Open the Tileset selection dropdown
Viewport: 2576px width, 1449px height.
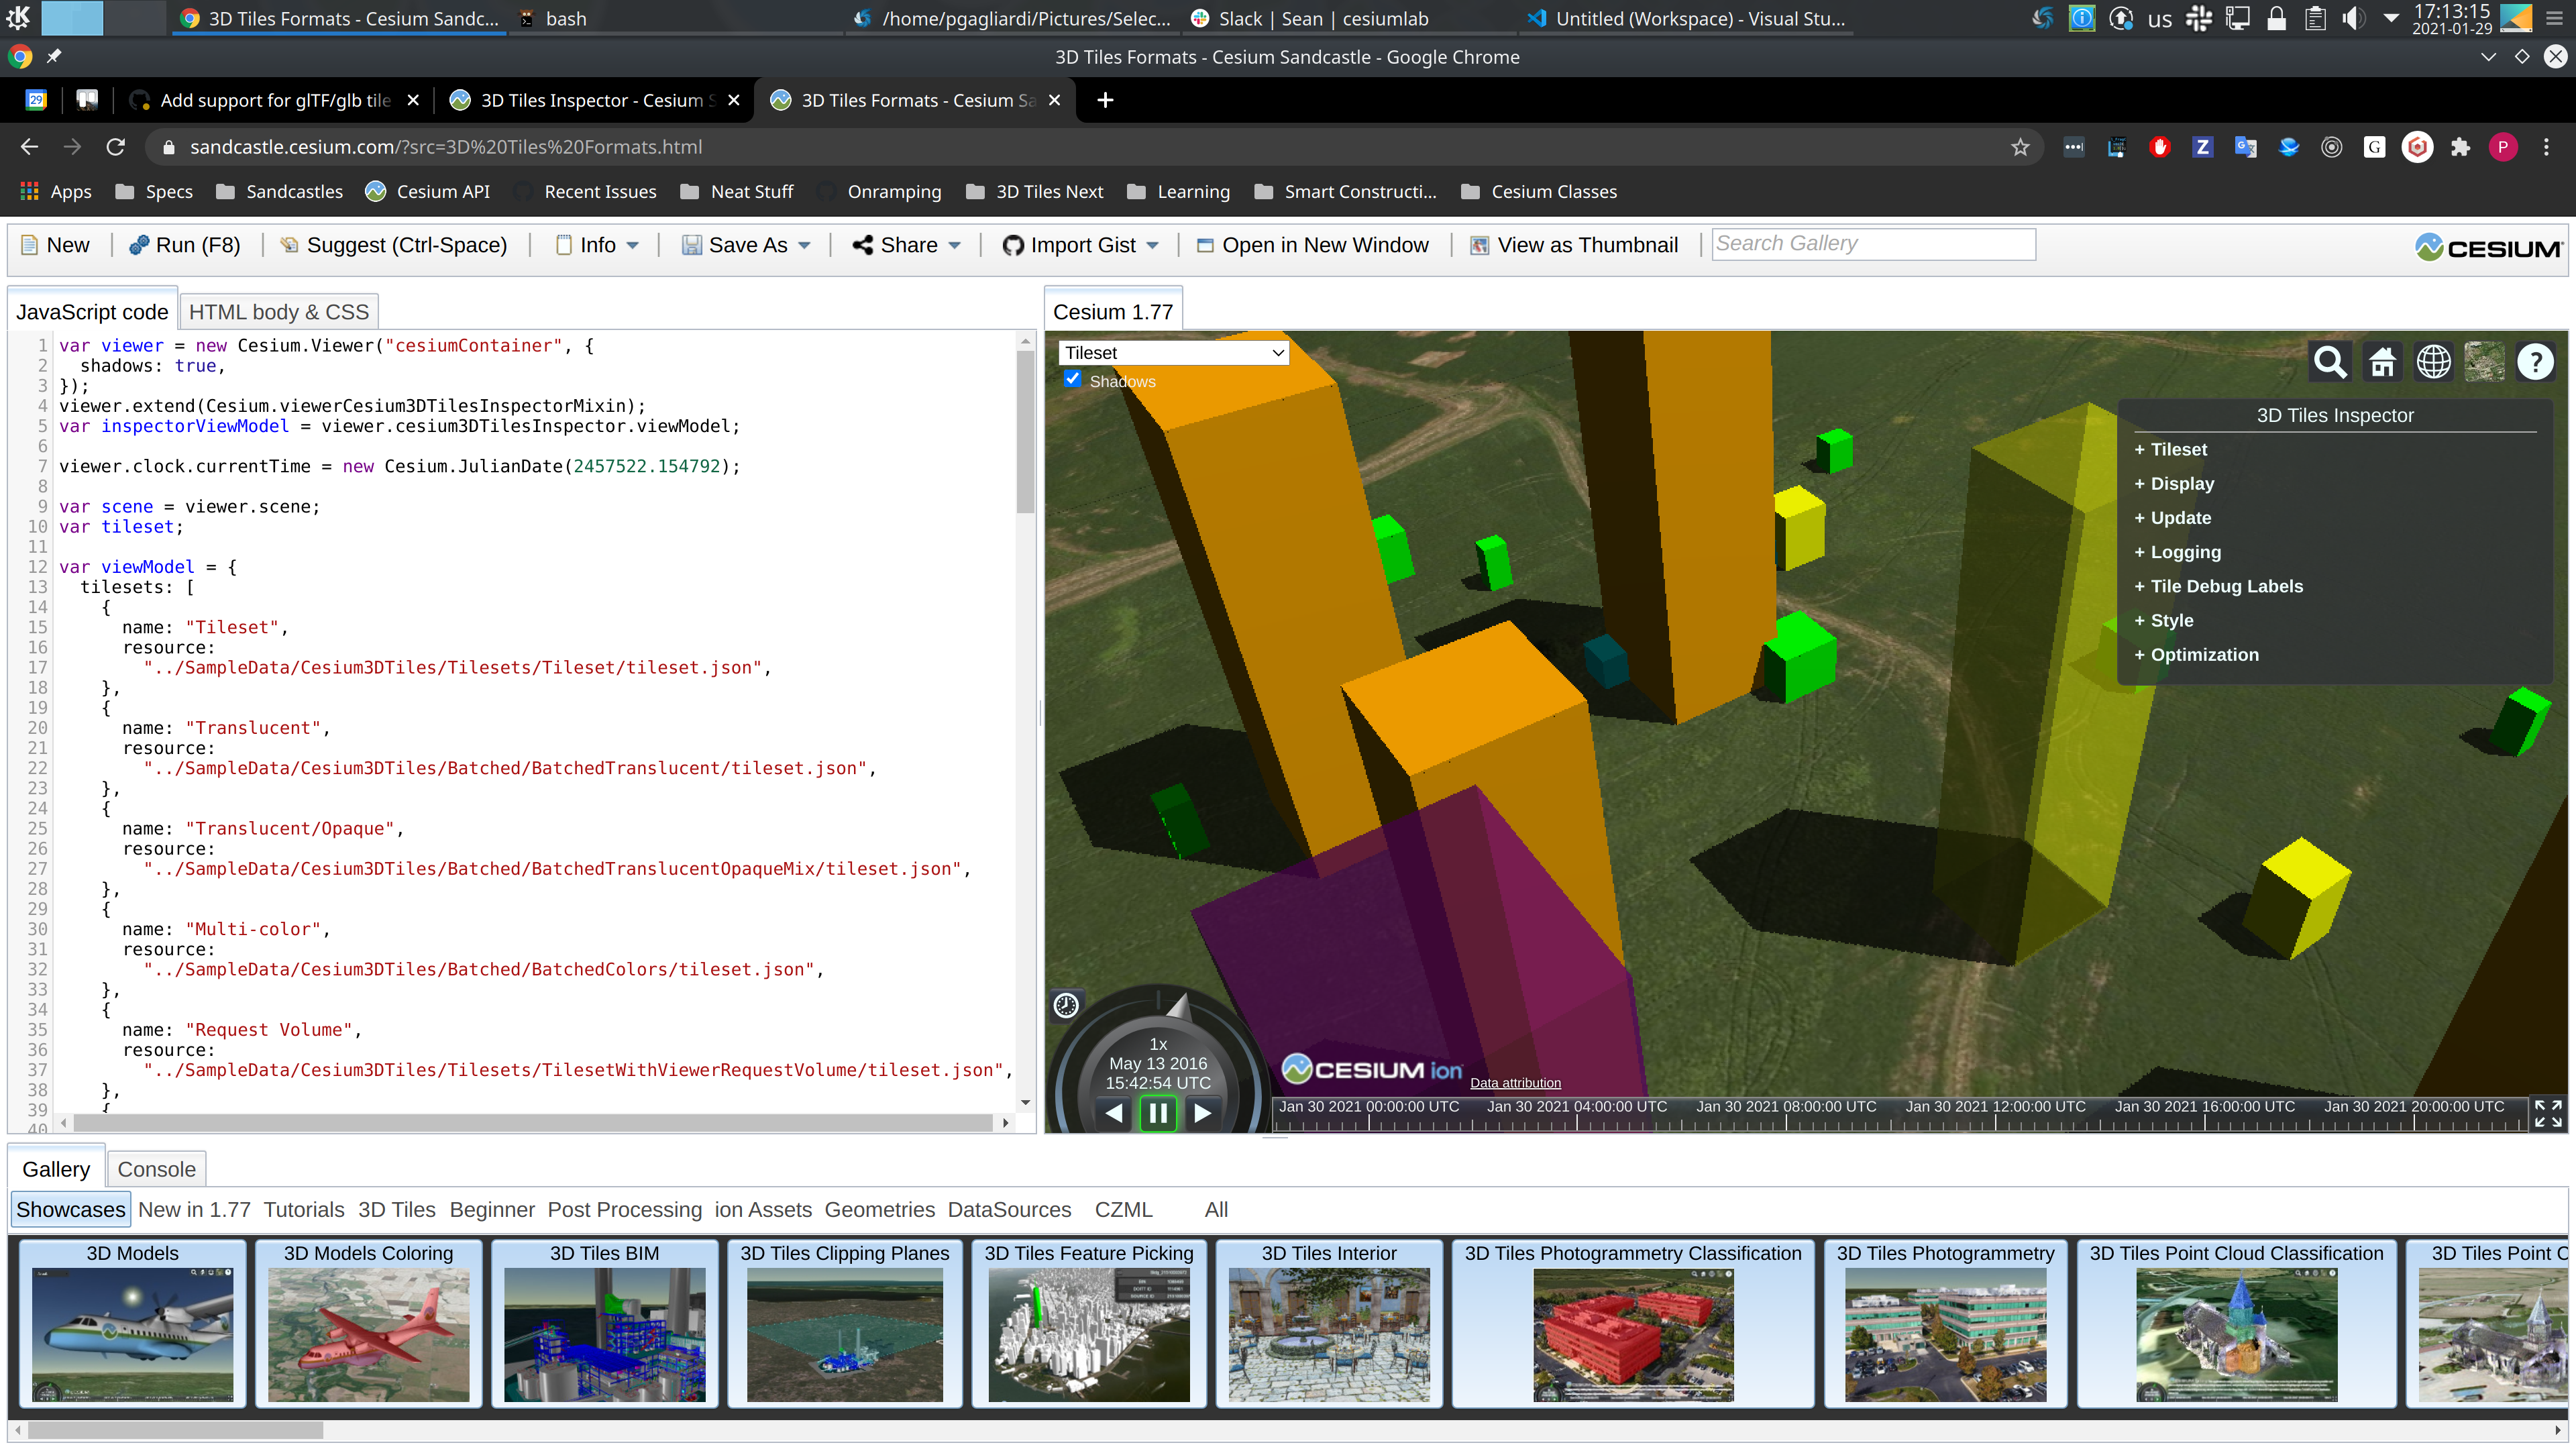pyautogui.click(x=1173, y=353)
